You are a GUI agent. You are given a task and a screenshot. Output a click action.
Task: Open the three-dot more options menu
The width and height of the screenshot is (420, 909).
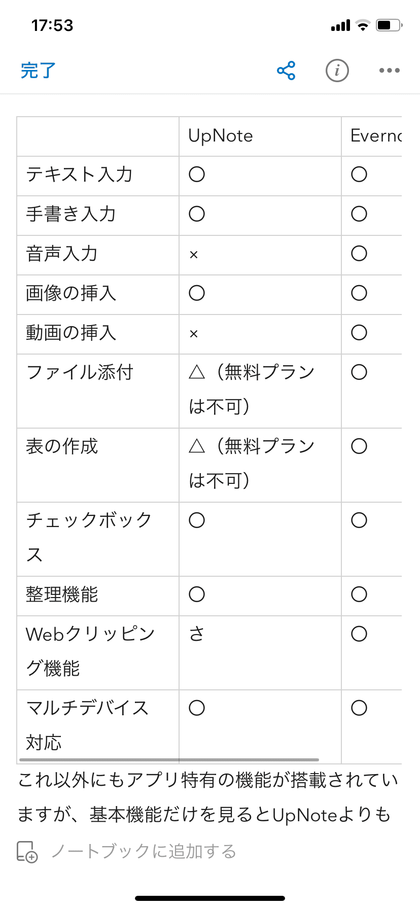(x=390, y=71)
